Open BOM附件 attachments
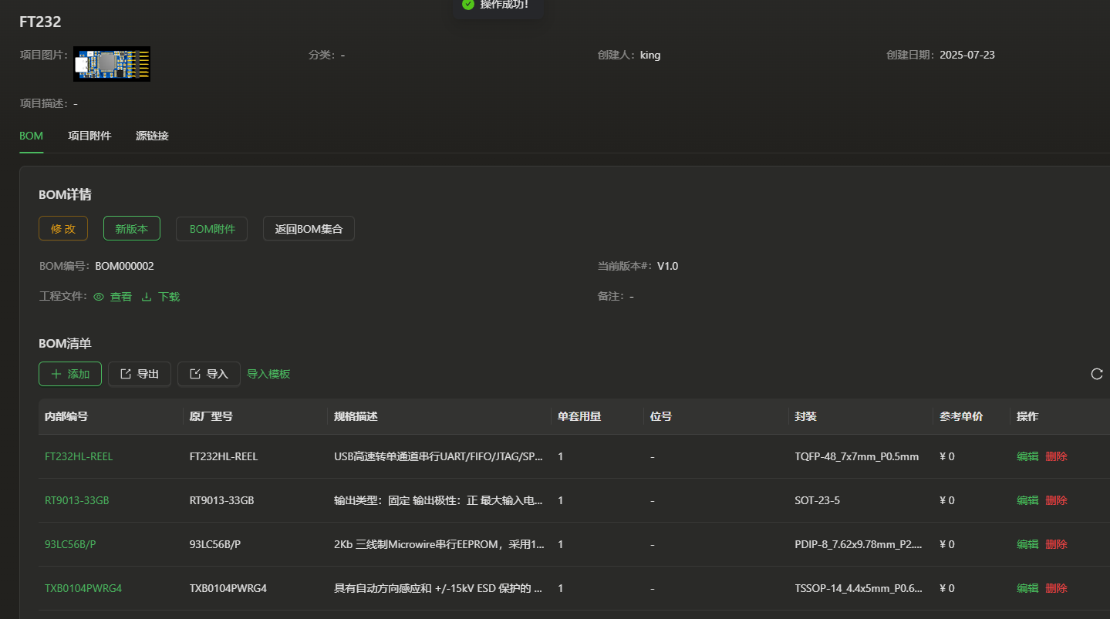The height and width of the screenshot is (619, 1110). point(212,229)
